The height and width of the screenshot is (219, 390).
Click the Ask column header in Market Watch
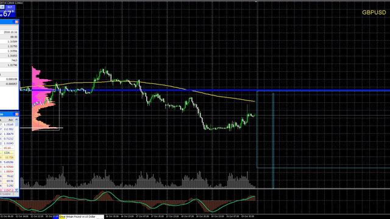click(10, 120)
